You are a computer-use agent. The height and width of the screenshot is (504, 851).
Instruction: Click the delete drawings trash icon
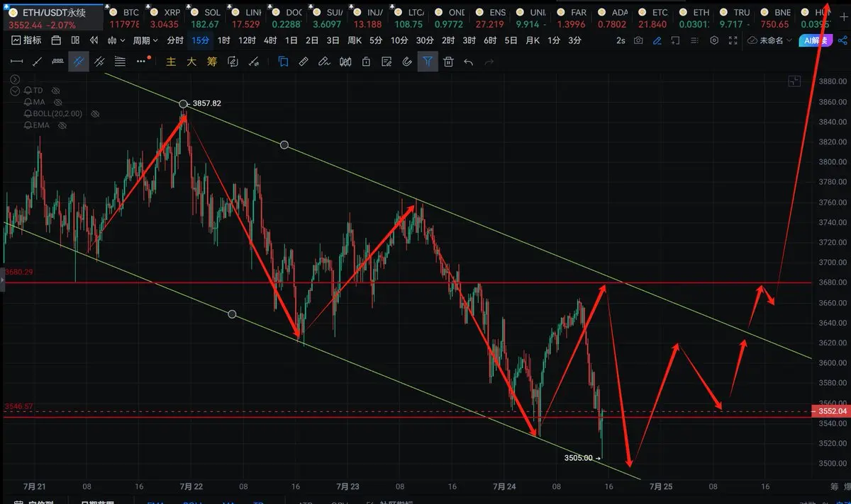point(448,62)
